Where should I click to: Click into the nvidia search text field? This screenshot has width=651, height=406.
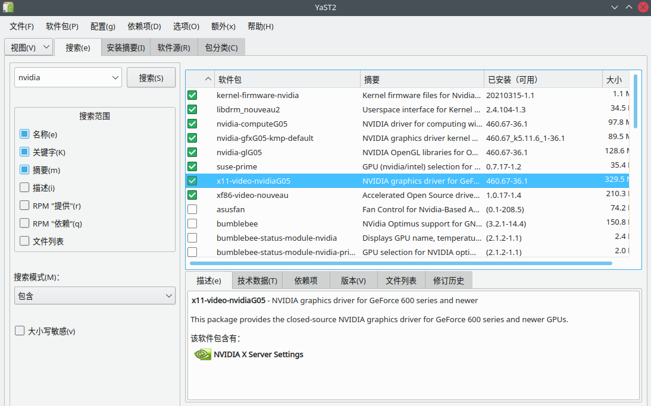pyautogui.click(x=63, y=77)
